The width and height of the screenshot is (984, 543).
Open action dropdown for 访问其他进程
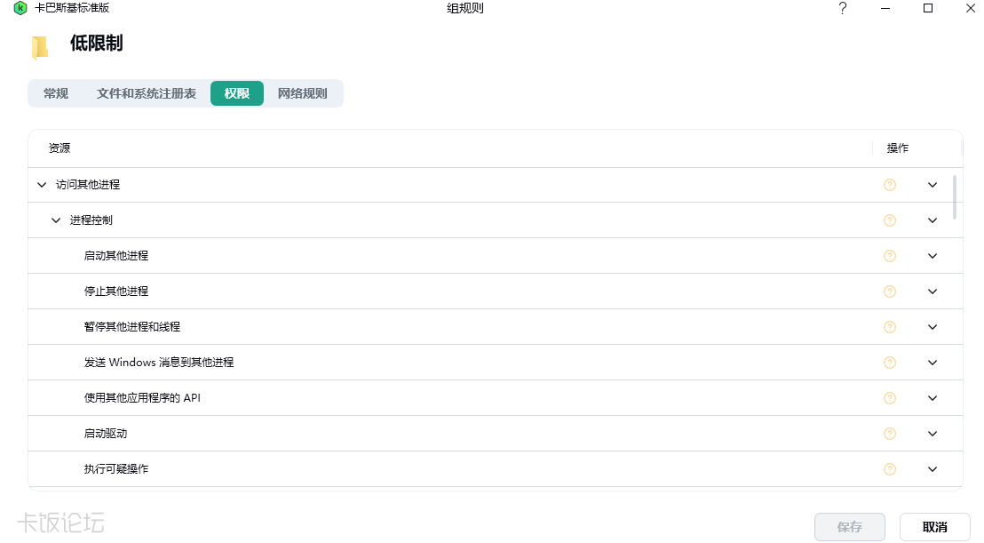[932, 185]
